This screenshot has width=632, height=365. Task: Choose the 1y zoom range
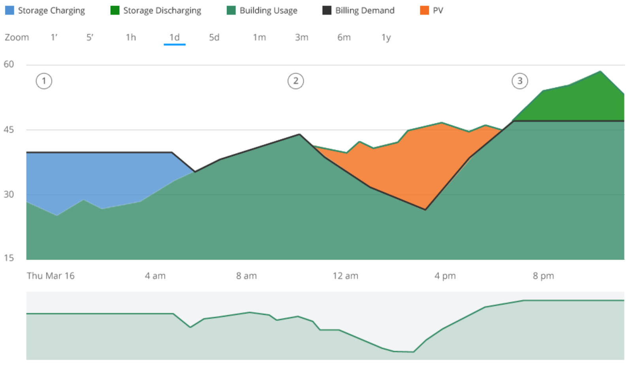click(x=386, y=37)
